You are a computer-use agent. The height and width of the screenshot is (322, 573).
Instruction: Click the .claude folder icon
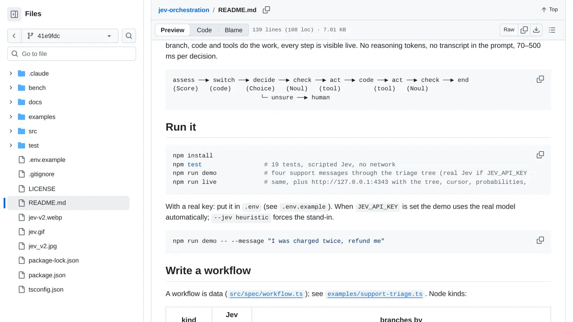coord(21,73)
